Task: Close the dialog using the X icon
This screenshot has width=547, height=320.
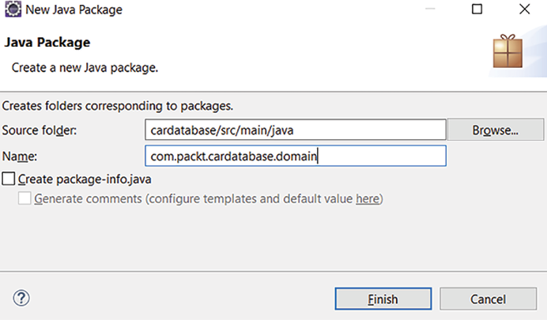Action: [525, 10]
